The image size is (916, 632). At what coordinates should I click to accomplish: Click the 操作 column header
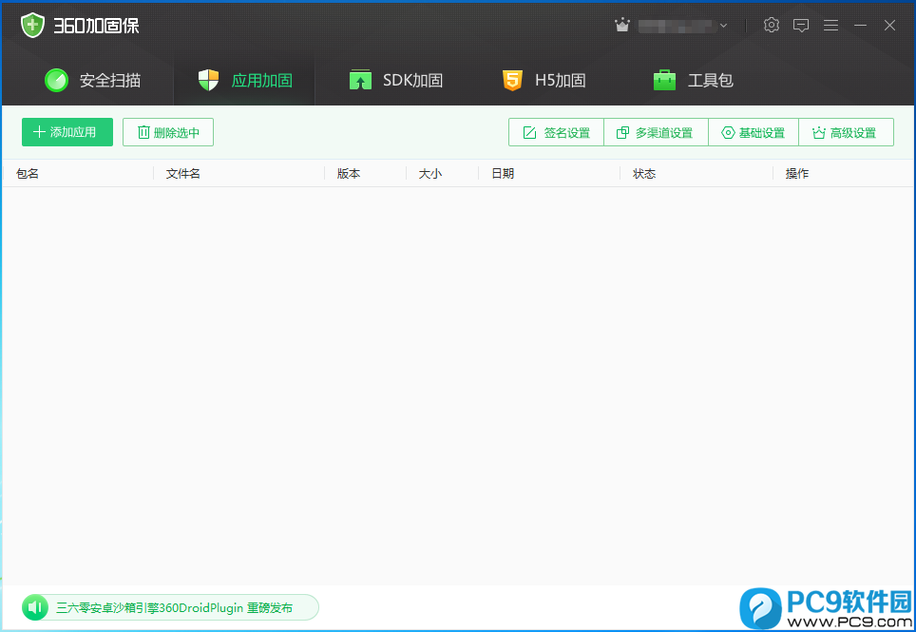[x=797, y=174]
